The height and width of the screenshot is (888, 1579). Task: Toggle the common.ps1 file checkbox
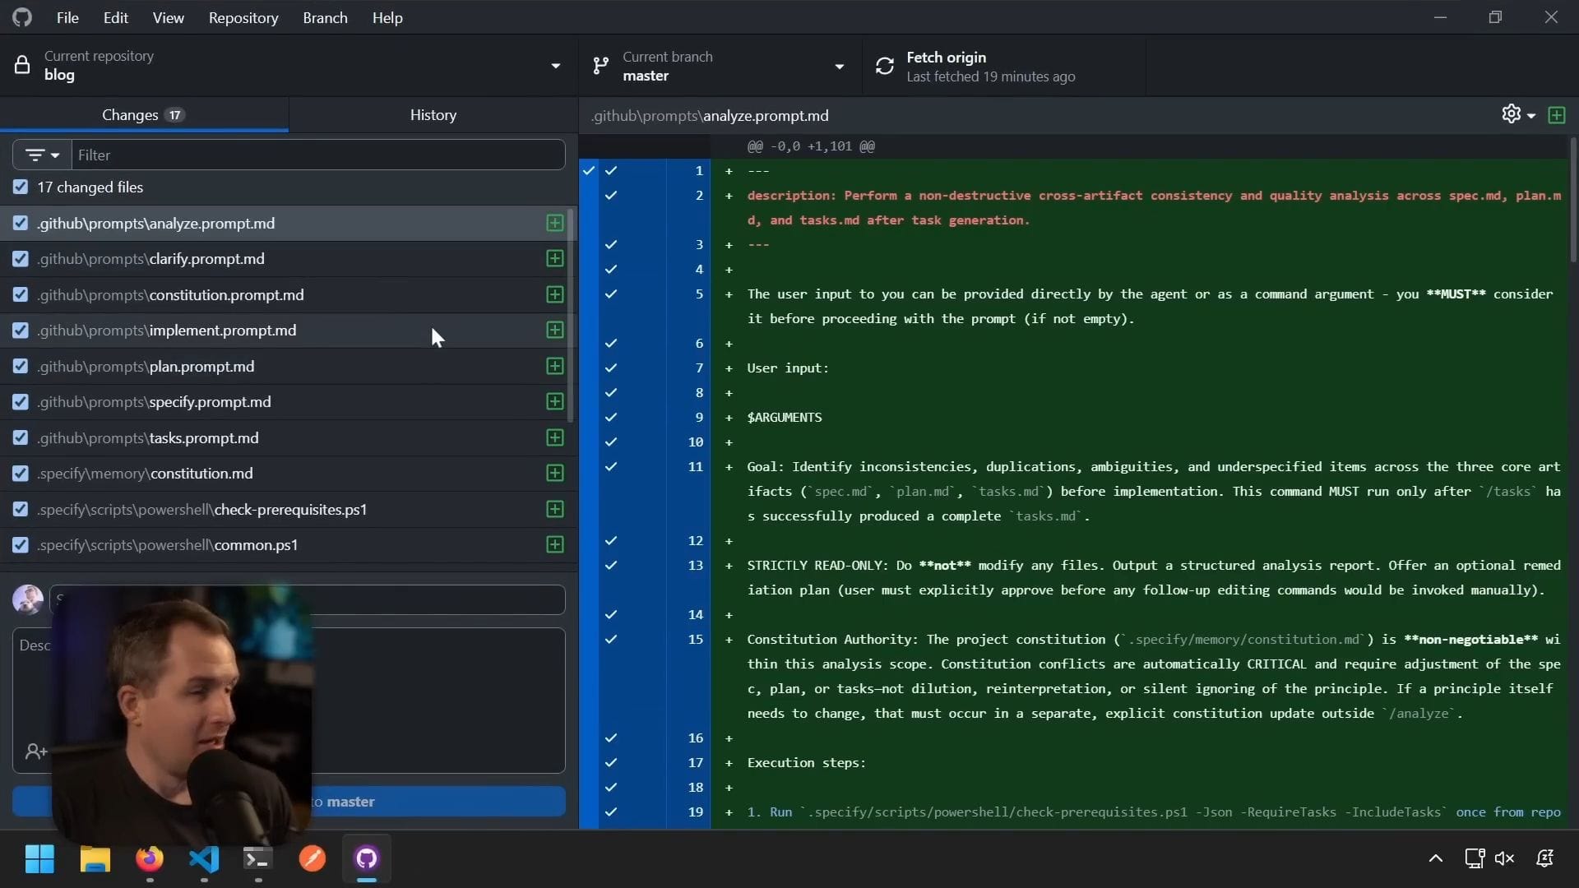(21, 545)
